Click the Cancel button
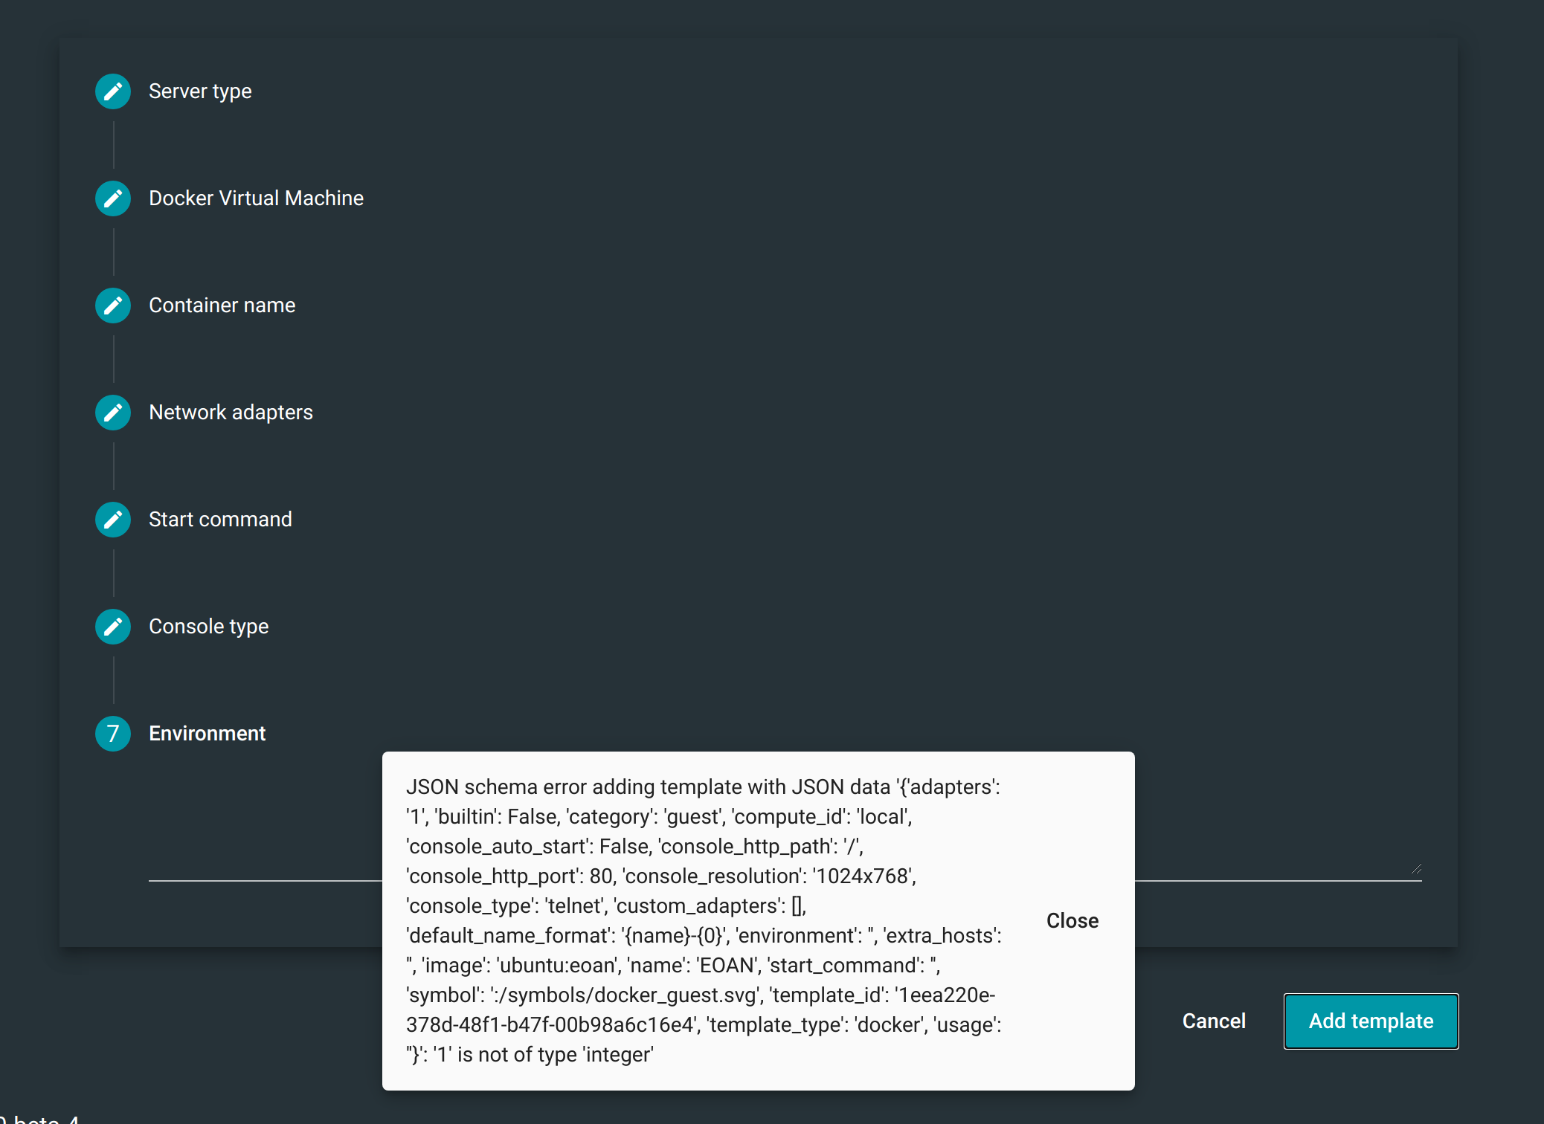 (x=1213, y=1021)
